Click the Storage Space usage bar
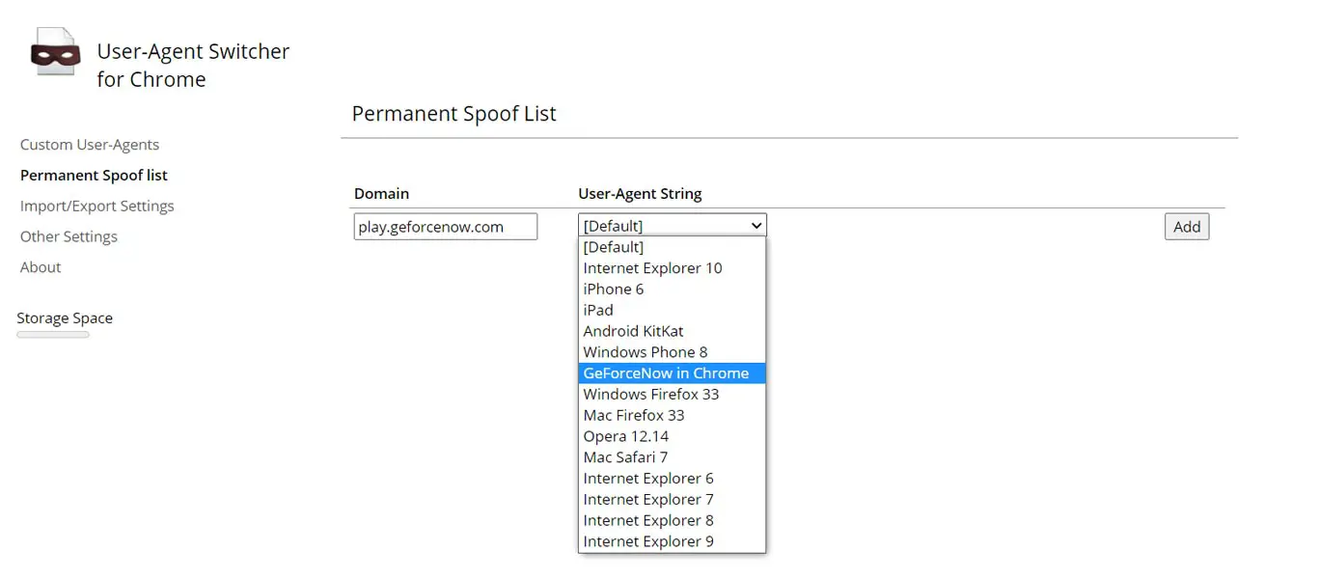The image size is (1319, 579). (53, 335)
